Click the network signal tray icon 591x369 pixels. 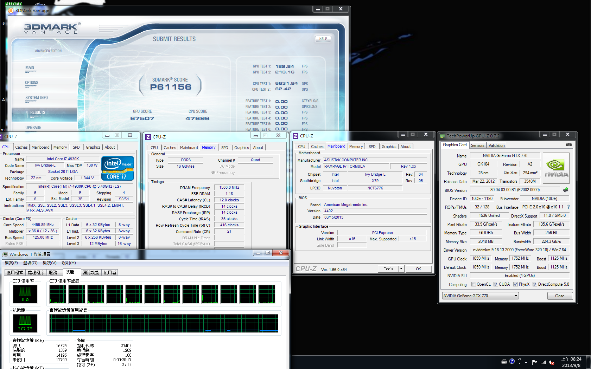click(543, 362)
